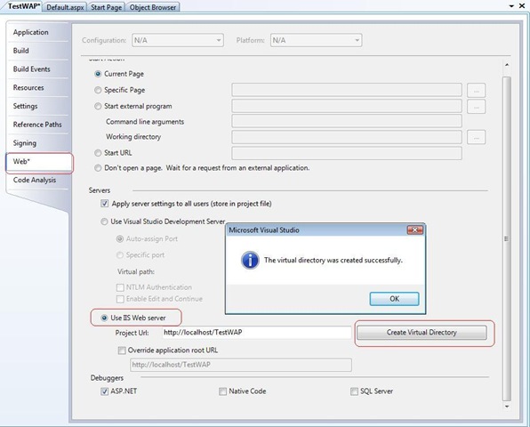Go to the Resources tab
This screenshot has width=530, height=427.
coord(38,87)
